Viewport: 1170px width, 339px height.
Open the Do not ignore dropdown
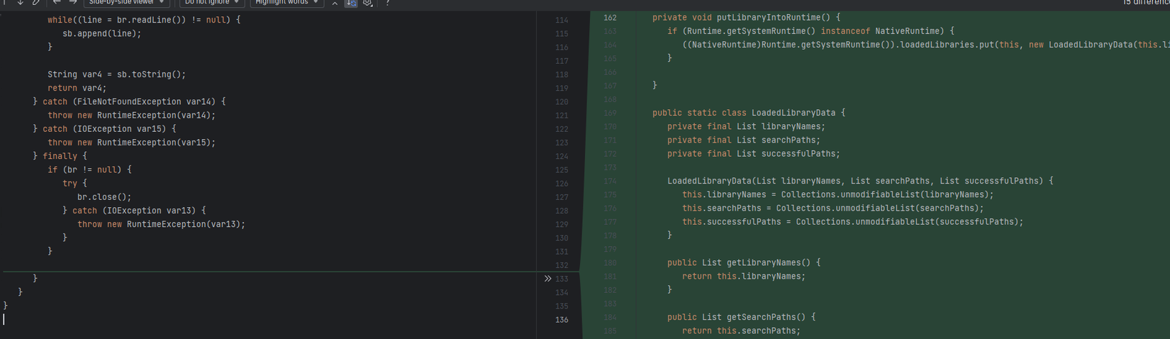click(x=211, y=3)
